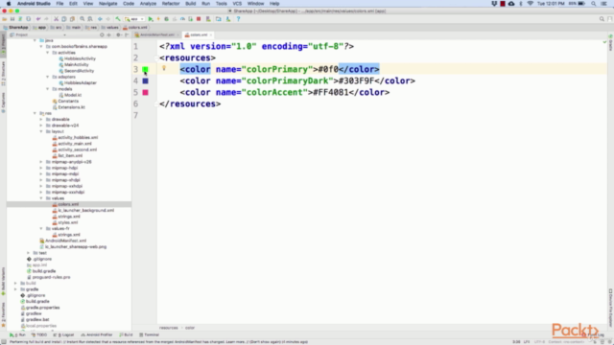Click the red Stop icon
Viewport: 614px width, 345px height.
[x=199, y=19]
